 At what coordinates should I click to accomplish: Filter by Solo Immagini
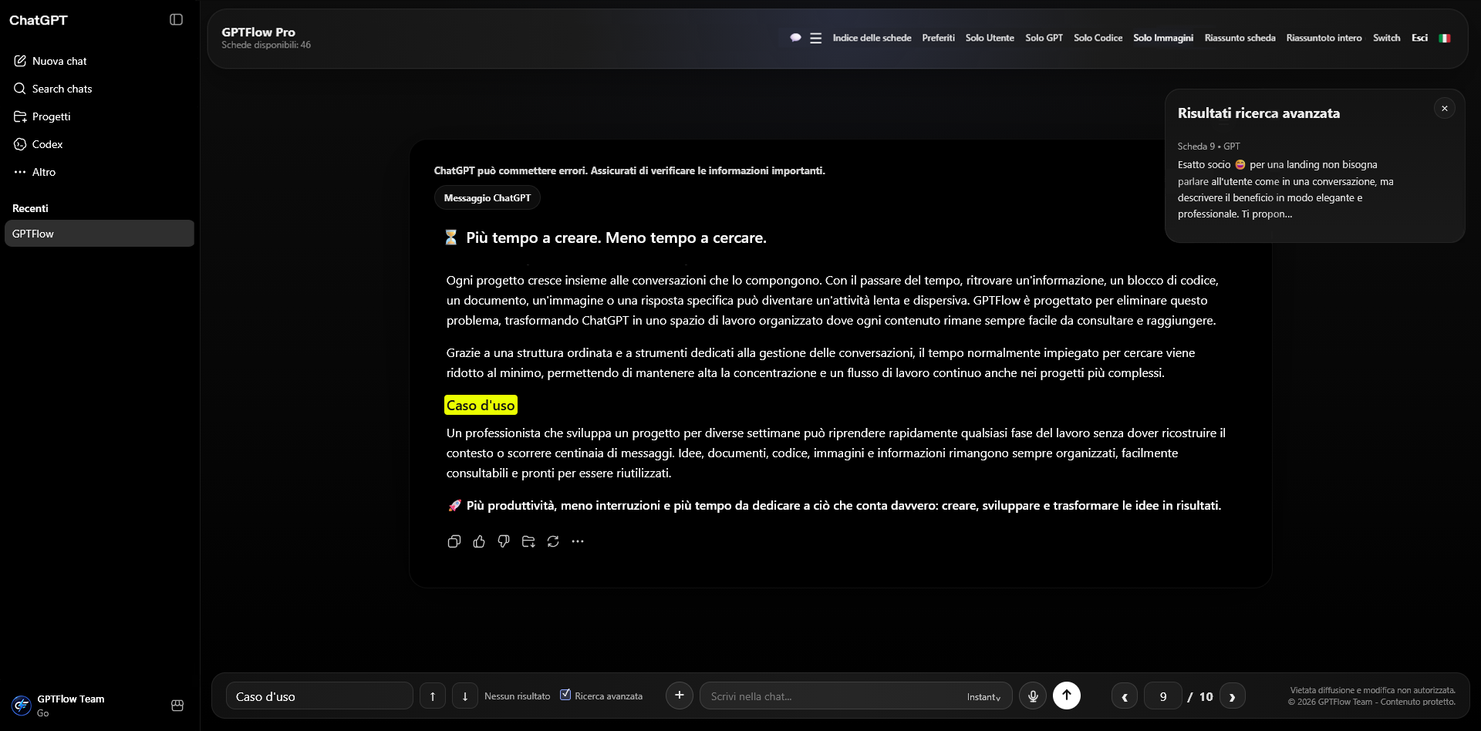[x=1163, y=38]
